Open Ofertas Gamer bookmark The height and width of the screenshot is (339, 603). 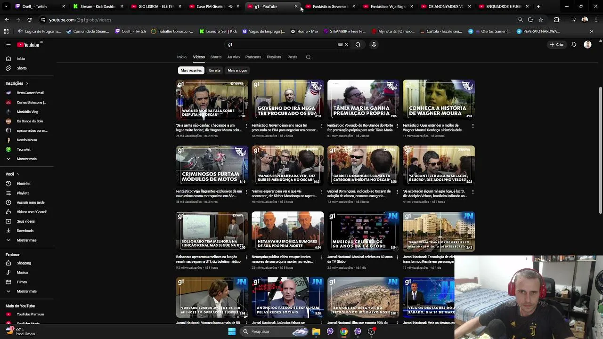click(x=489, y=31)
